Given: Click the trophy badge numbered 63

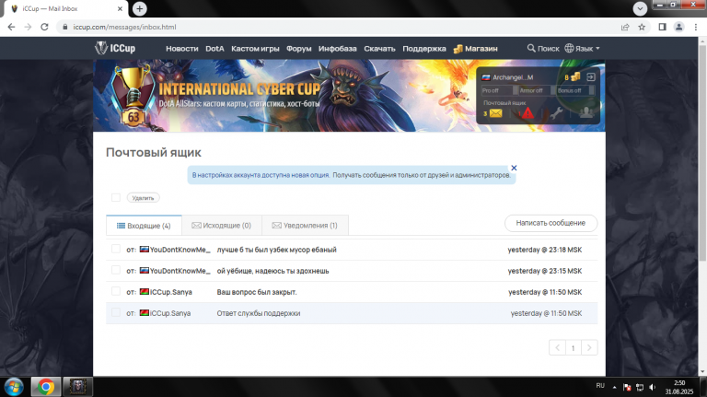Looking at the screenshot, I should pos(133,98).
